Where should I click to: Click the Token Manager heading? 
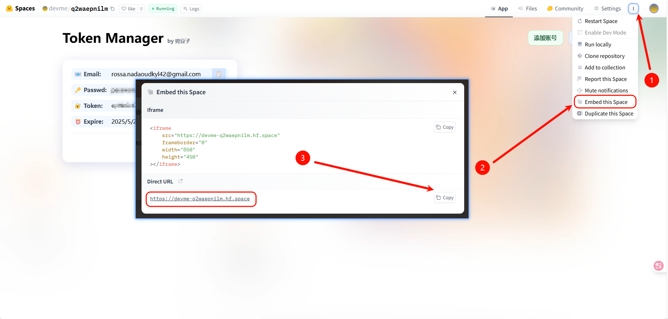pyautogui.click(x=113, y=38)
